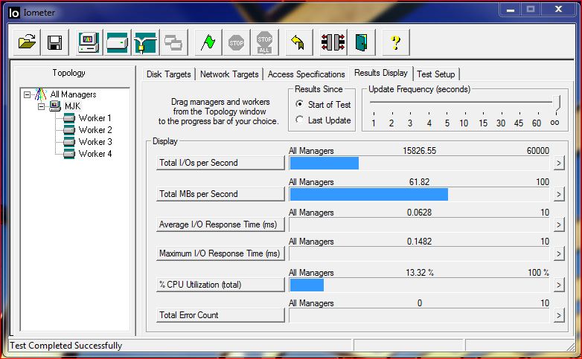
Task: Select Worker 1 label in topology
Action: pyautogui.click(x=95, y=118)
